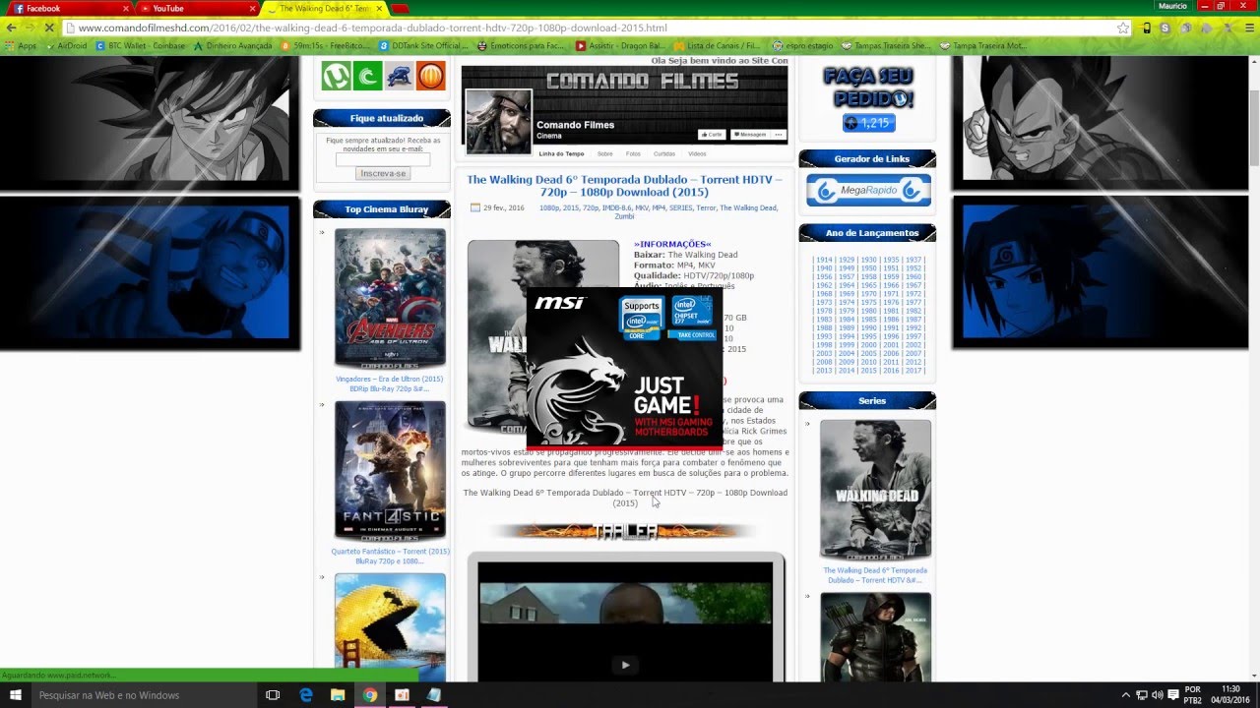Screen dimensions: 1260x708
Task: Open AirDroid bookmark
Action: click(x=66, y=45)
